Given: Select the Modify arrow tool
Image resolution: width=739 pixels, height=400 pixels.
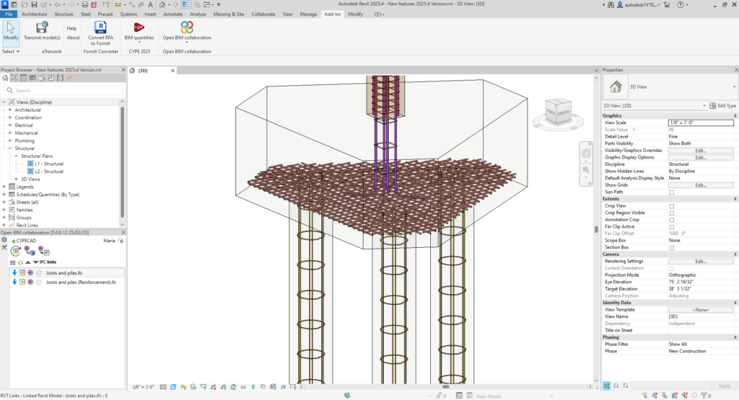Looking at the screenshot, I should pyautogui.click(x=10, y=27).
